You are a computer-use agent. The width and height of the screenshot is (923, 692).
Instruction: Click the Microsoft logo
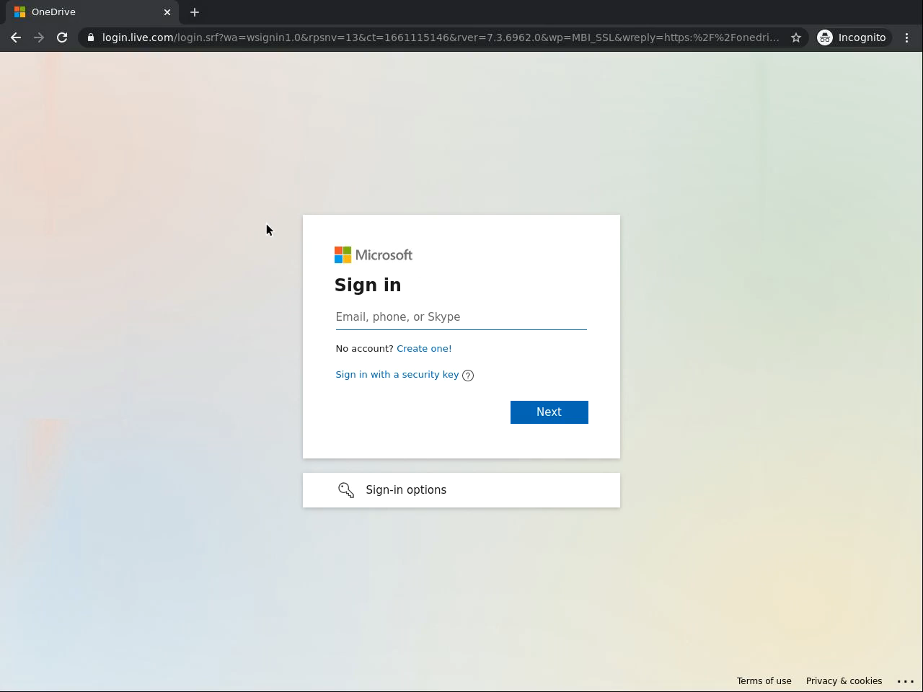tap(374, 255)
